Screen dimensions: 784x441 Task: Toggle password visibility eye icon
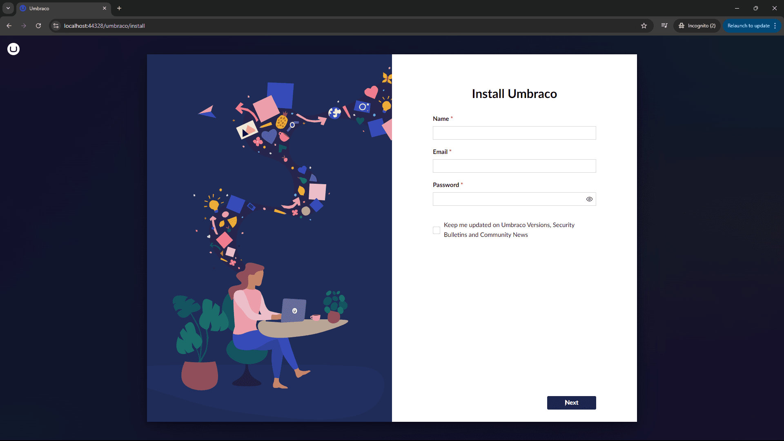(x=589, y=199)
